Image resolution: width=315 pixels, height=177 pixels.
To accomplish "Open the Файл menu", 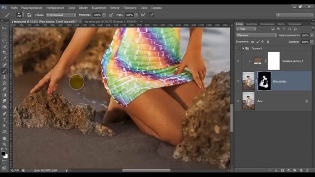I will coord(14,8).
